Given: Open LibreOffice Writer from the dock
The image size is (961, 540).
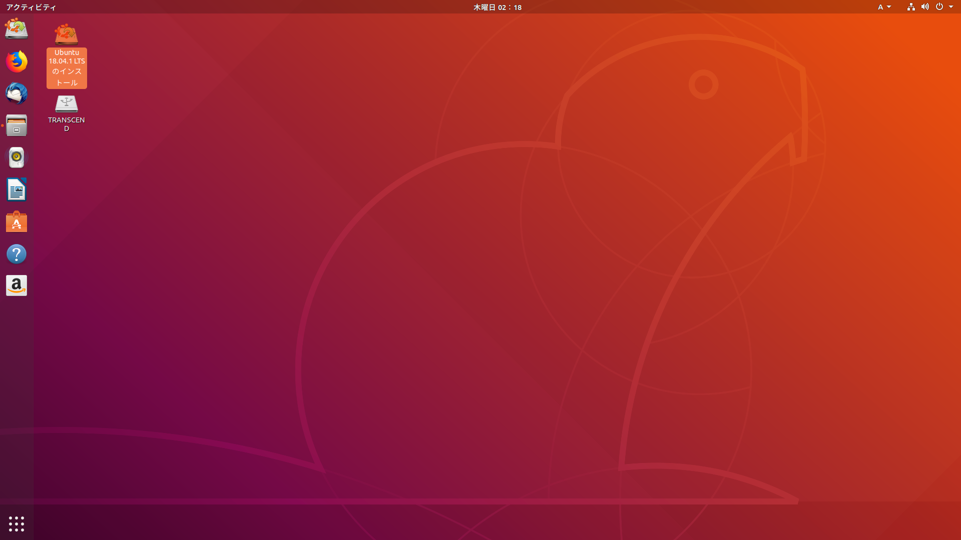Looking at the screenshot, I should (x=17, y=189).
